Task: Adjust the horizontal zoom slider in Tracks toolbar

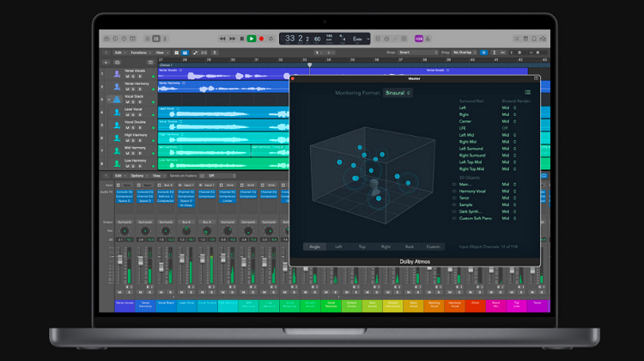Action: [538, 52]
